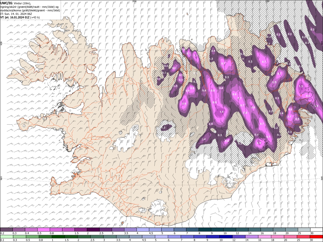
Task: Click the bright pink 0.5 swatch in upper legend
Action: [43, 230]
